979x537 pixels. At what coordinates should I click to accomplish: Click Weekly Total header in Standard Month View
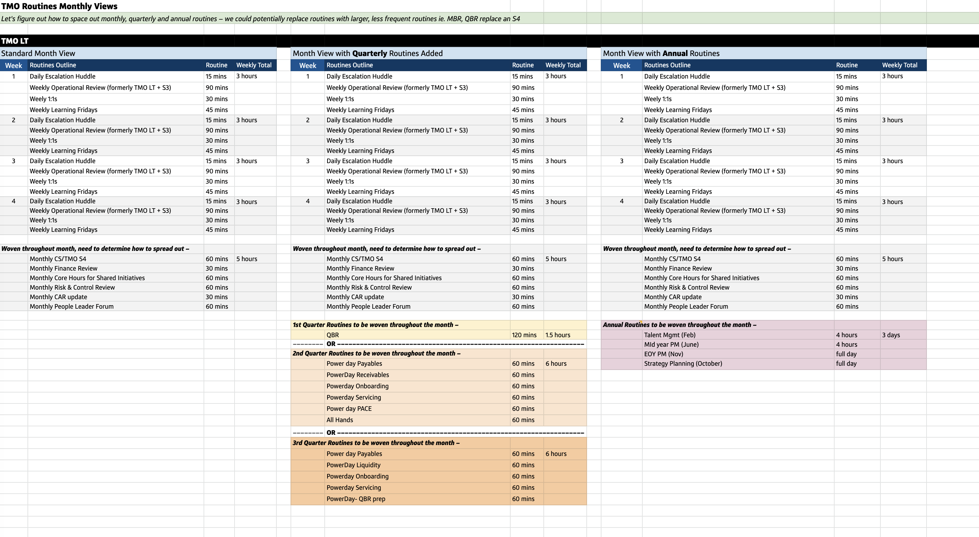[254, 65]
